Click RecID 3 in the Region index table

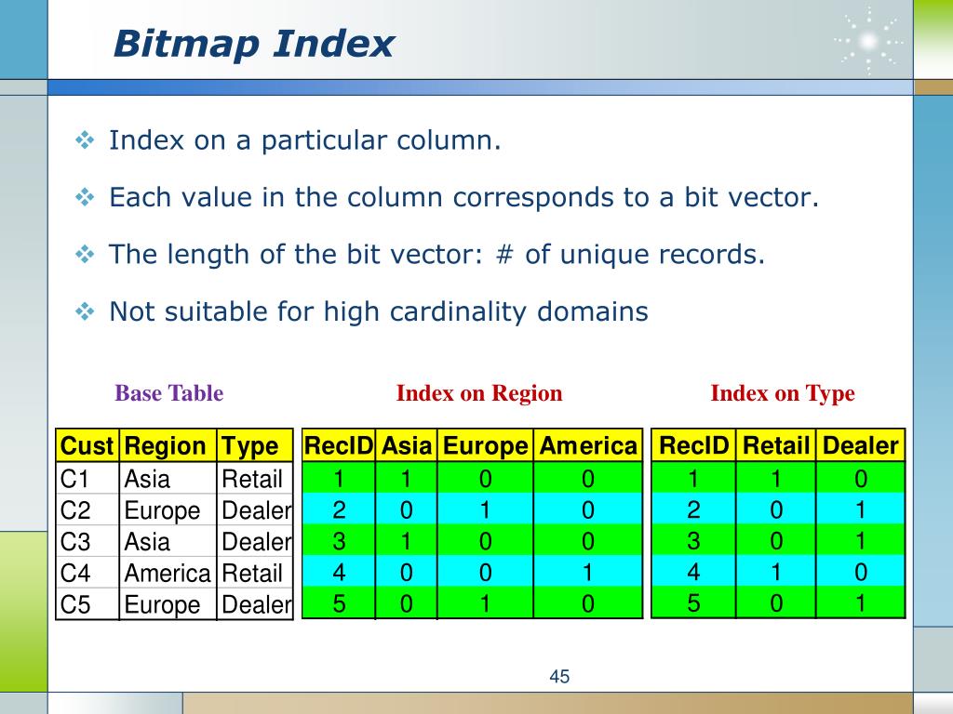click(339, 541)
